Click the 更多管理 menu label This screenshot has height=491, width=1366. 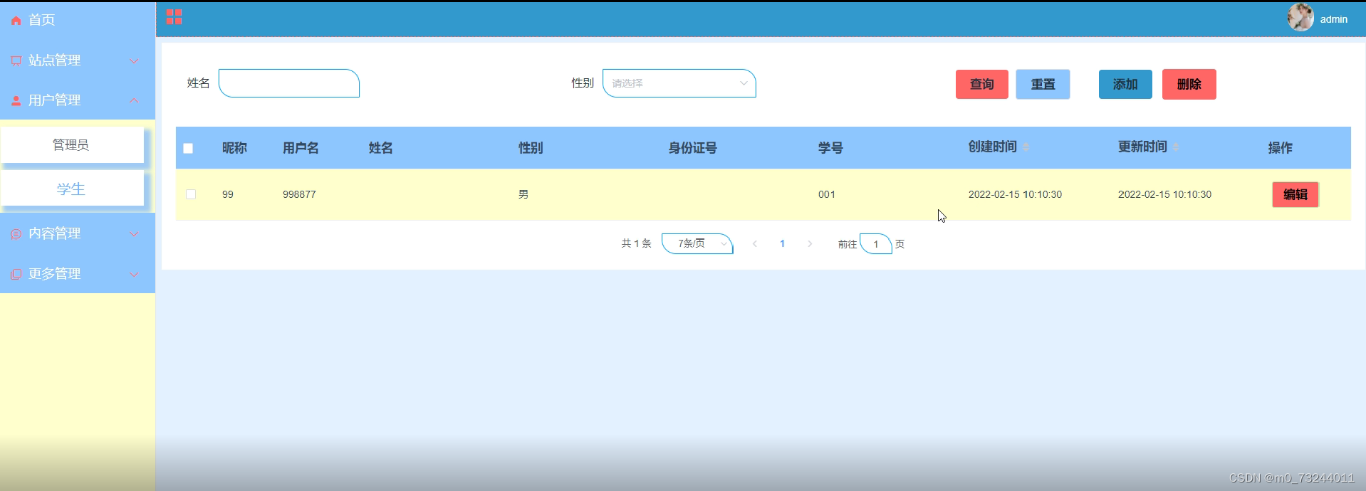(54, 273)
